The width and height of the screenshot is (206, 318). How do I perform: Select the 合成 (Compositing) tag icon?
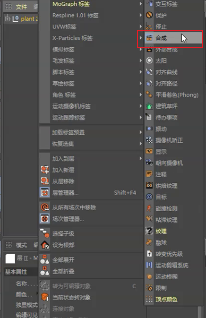pos(149,38)
